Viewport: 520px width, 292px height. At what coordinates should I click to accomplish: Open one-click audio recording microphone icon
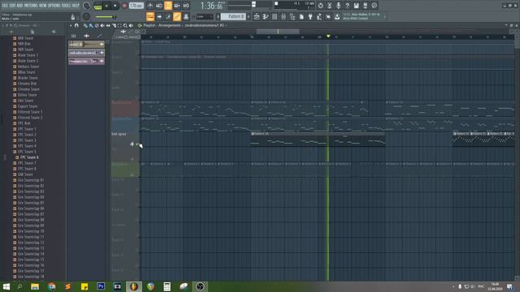click(338, 6)
